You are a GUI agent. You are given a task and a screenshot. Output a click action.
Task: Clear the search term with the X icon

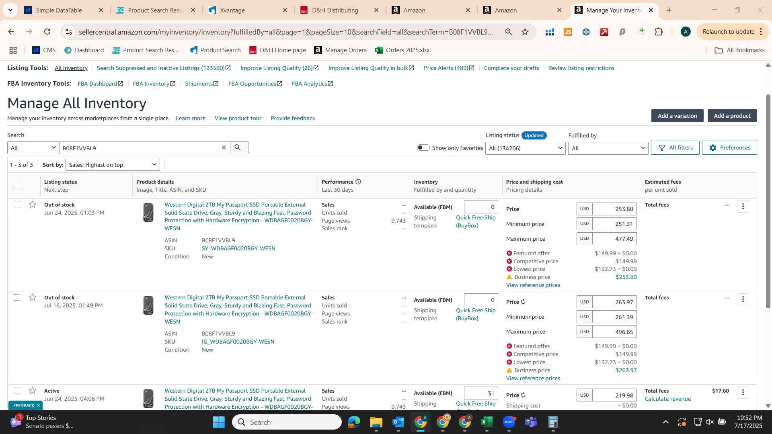tap(224, 148)
